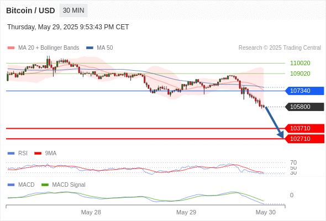Click the MA 50 blue legend swatch
Viewport: 326px width, 221px height.
point(90,48)
